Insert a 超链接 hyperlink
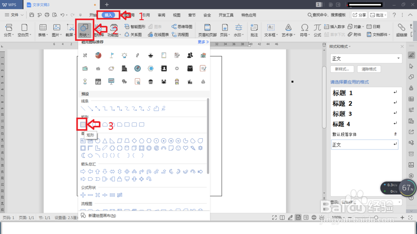 (402, 30)
